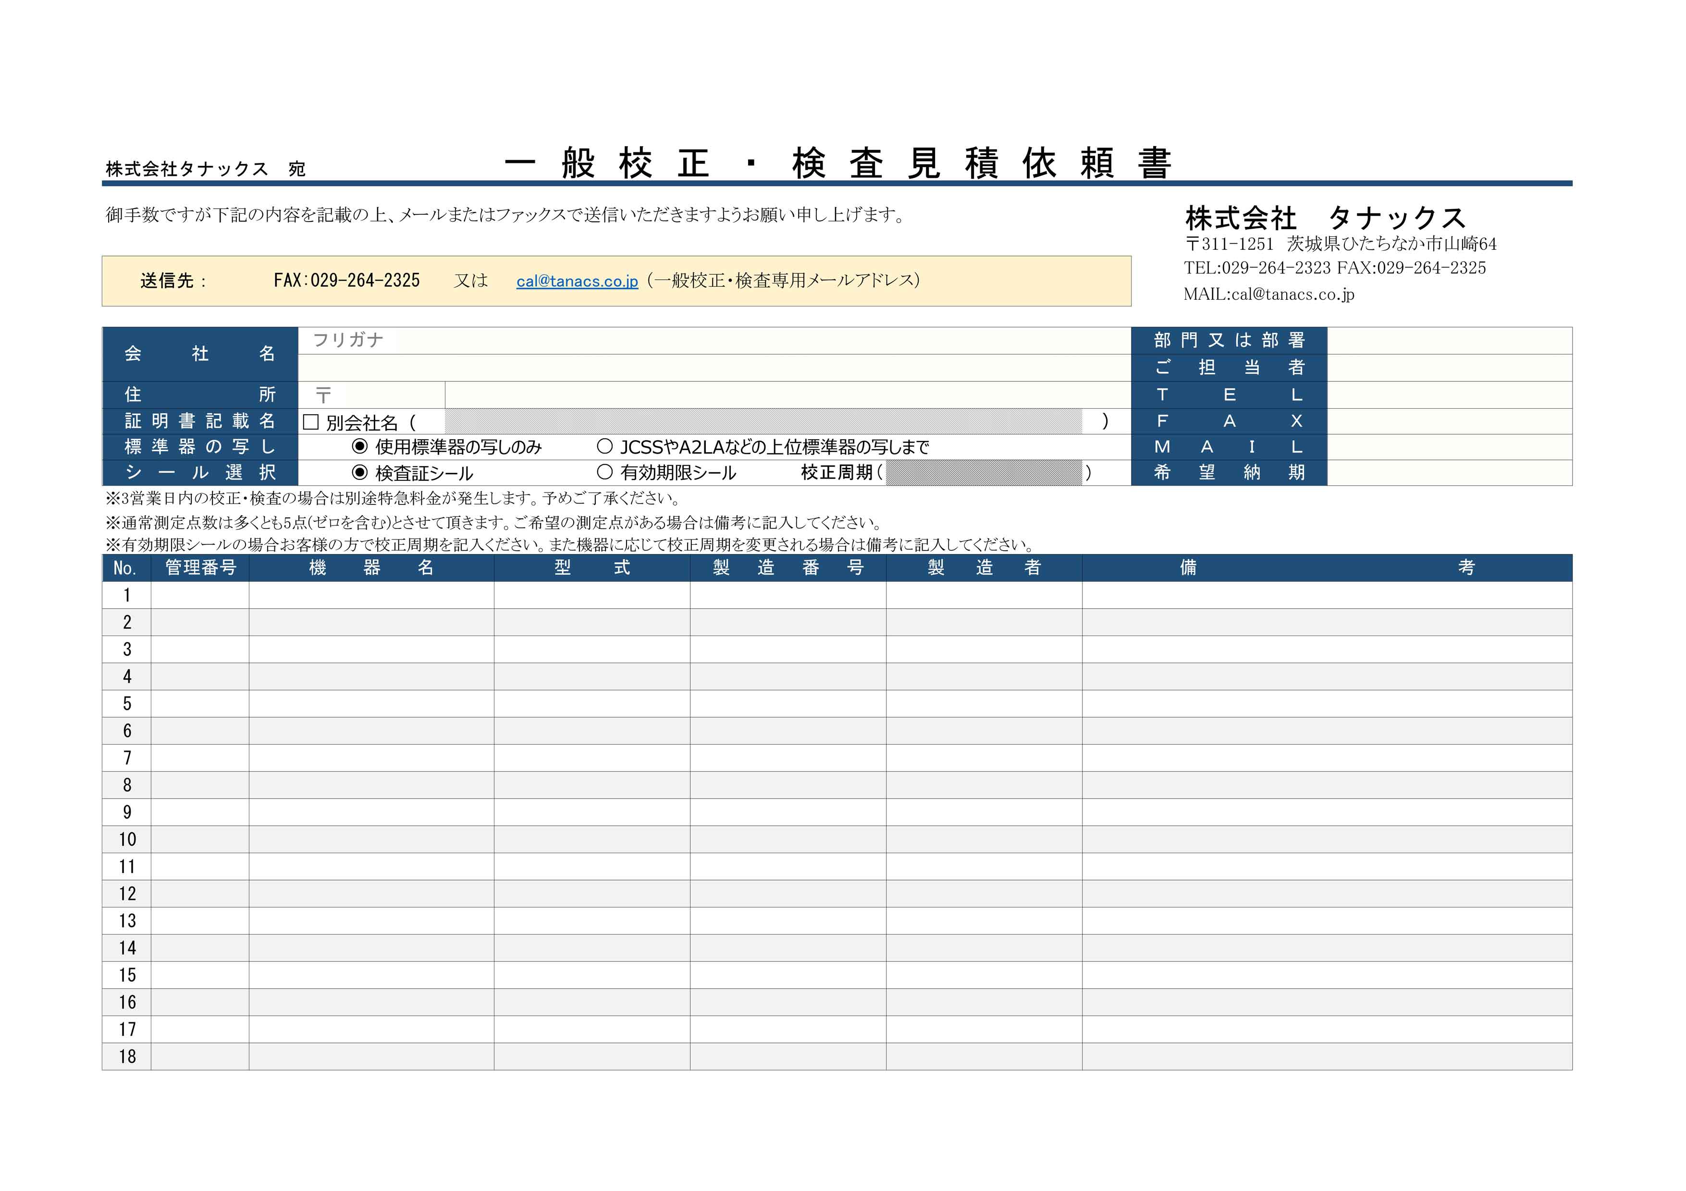Select 使用標準器の写しのみ radio option

360,446
